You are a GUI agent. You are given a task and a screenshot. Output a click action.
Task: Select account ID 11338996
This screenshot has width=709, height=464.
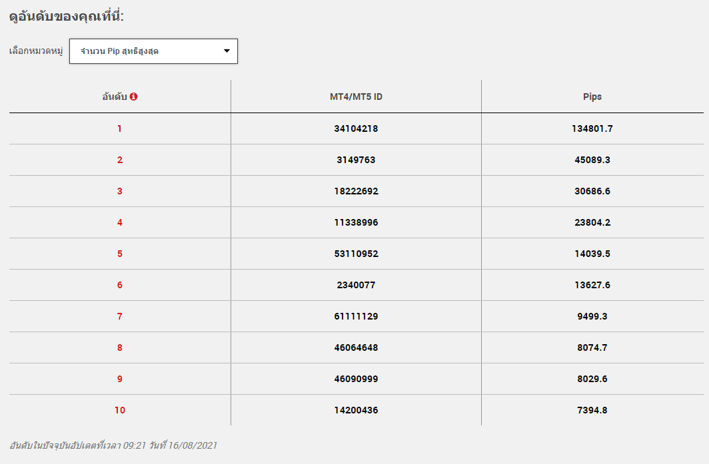pos(356,222)
